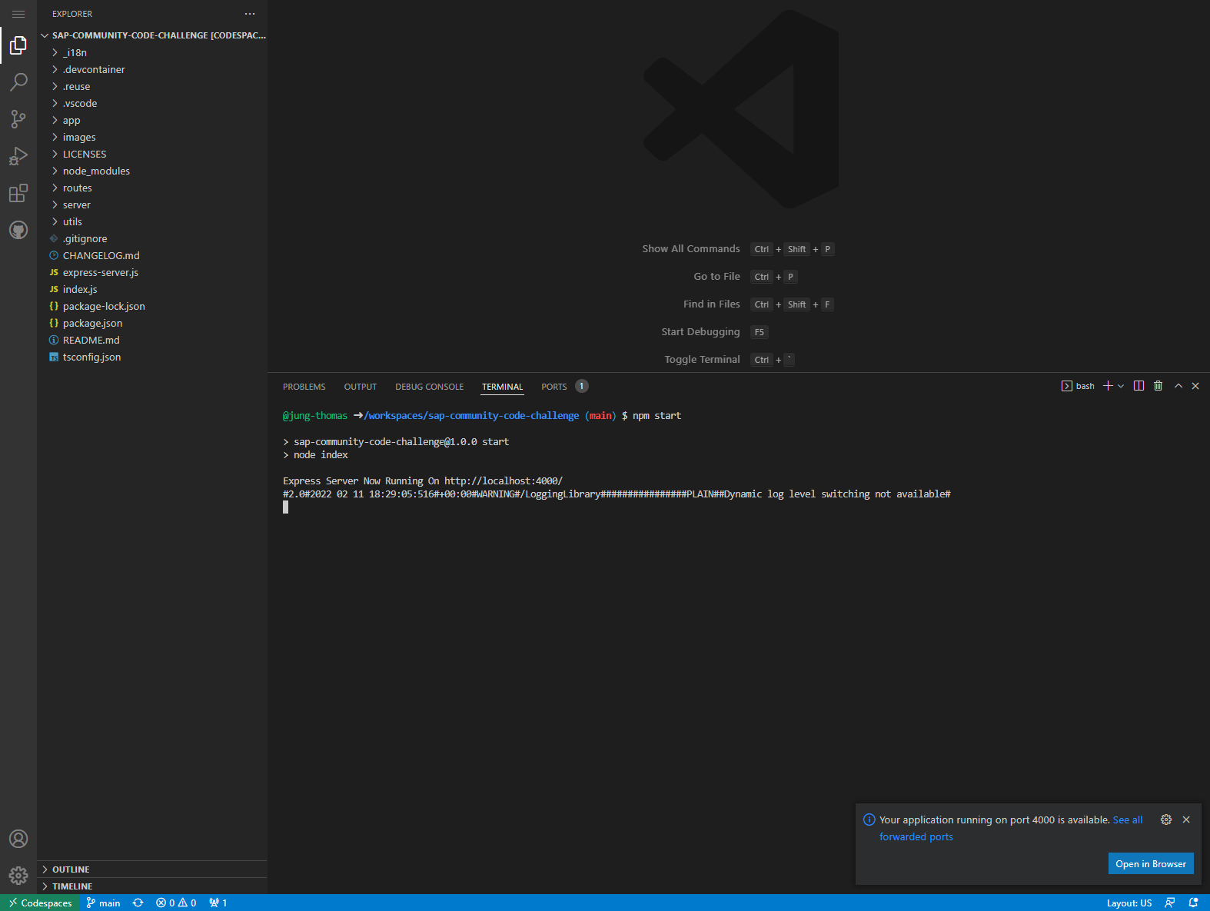Open notifications bell in status bar

(1193, 903)
